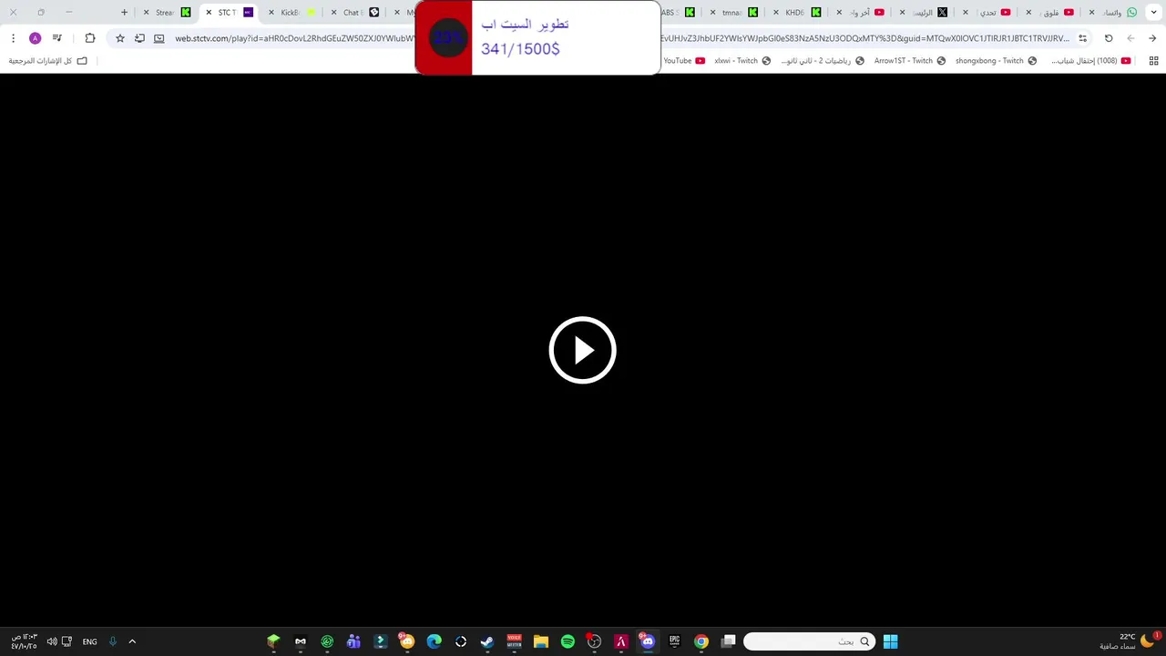Open the YouTube bookmark
The width and height of the screenshot is (1166, 656).
[684, 61]
